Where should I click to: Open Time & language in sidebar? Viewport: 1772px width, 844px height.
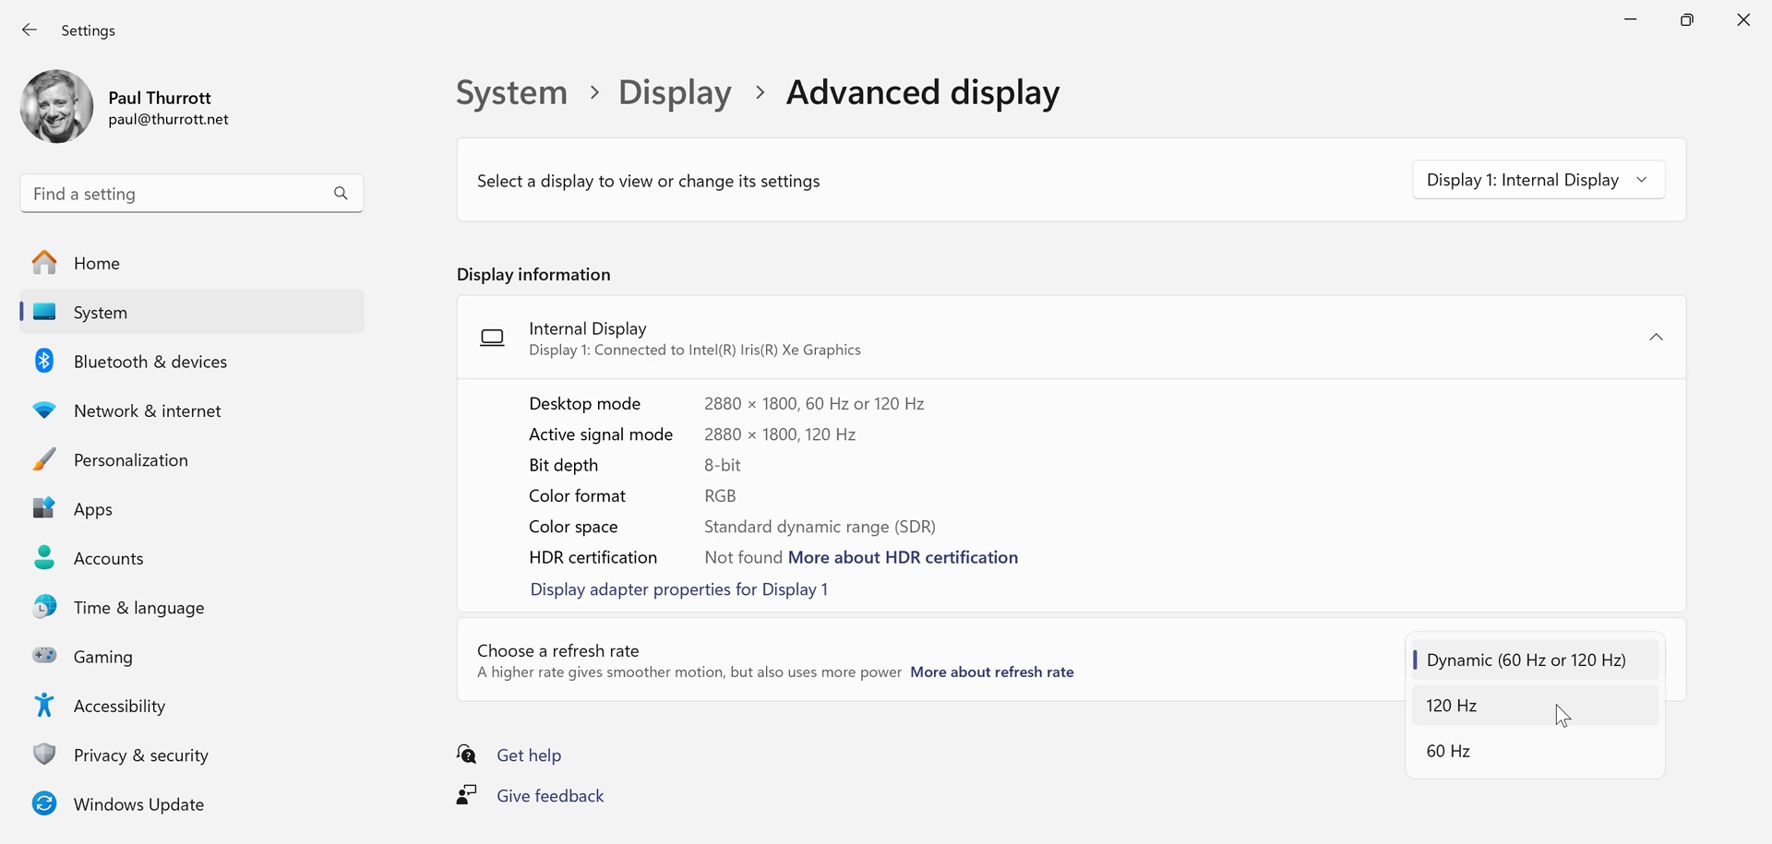pos(138,608)
